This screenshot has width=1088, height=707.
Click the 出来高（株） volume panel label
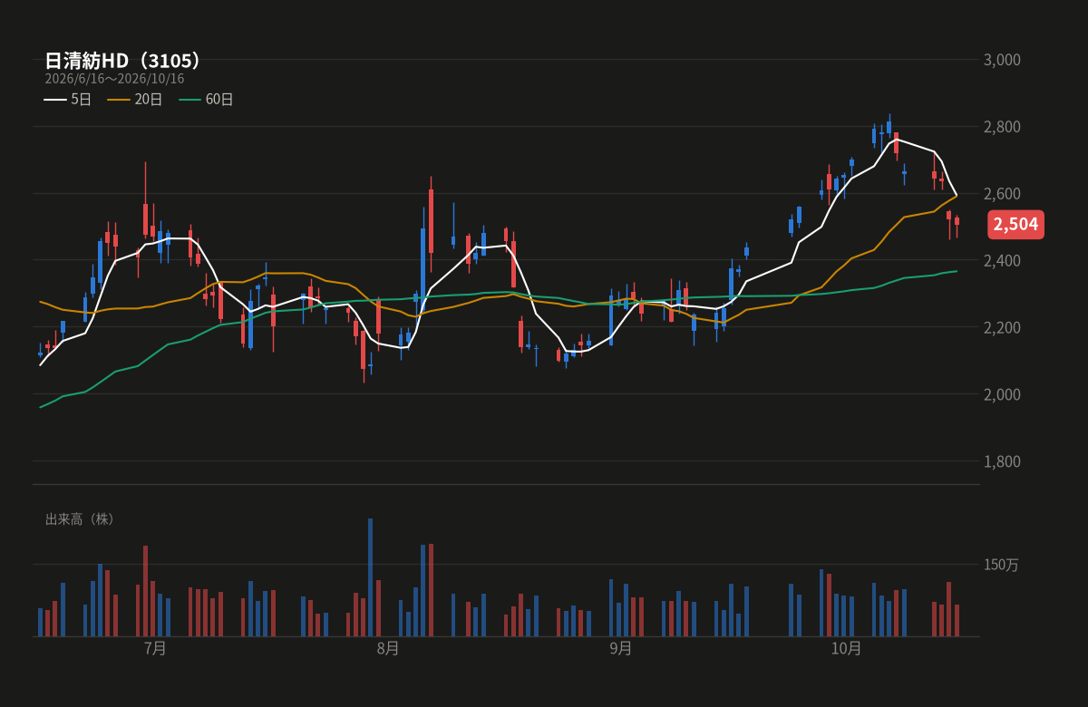[80, 519]
